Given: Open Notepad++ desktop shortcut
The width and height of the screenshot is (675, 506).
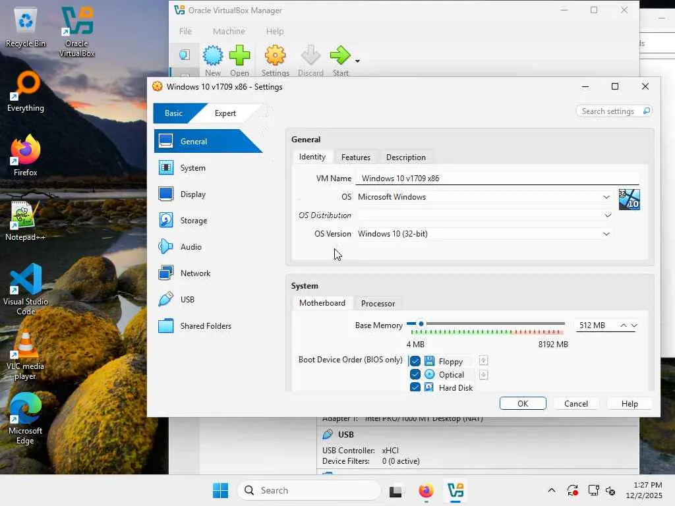Looking at the screenshot, I should pos(26,221).
